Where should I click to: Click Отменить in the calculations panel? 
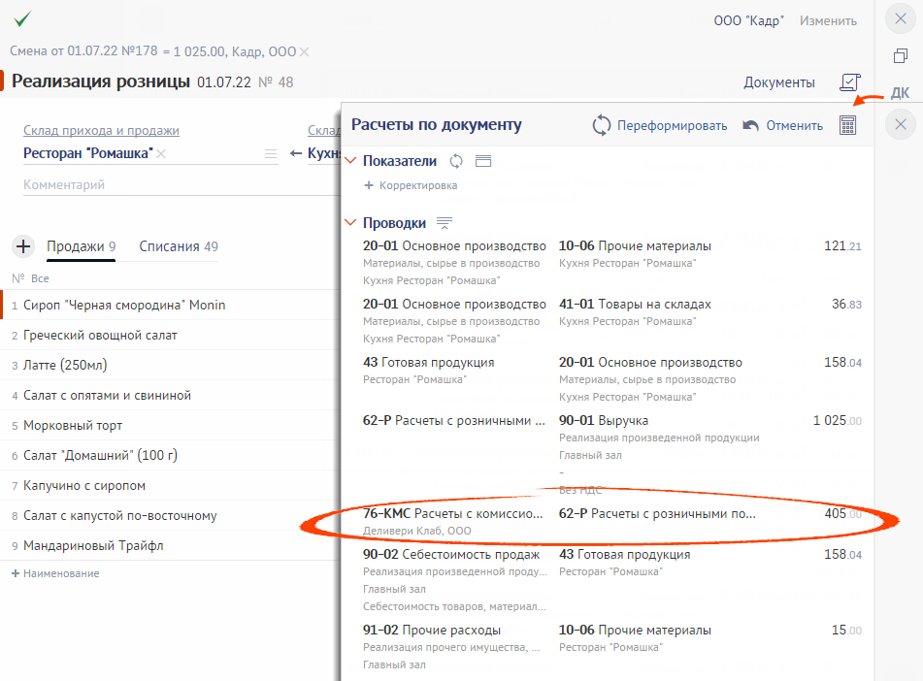(782, 125)
